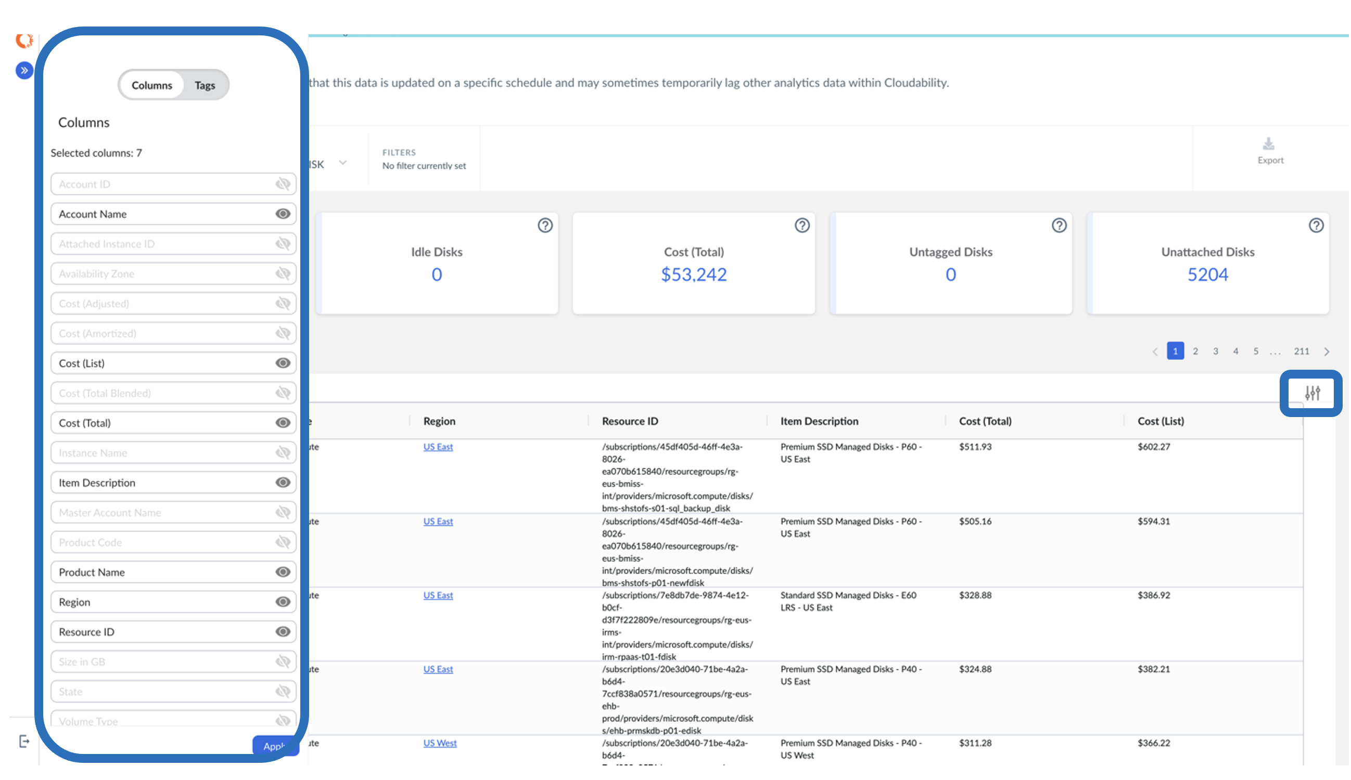Show the Instance Name column
Image resolution: width=1351 pixels, height=780 pixels.
(x=283, y=453)
